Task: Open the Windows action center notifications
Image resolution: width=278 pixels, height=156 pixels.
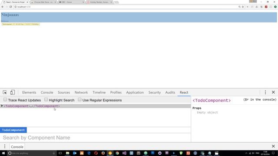Action: pos(273,153)
